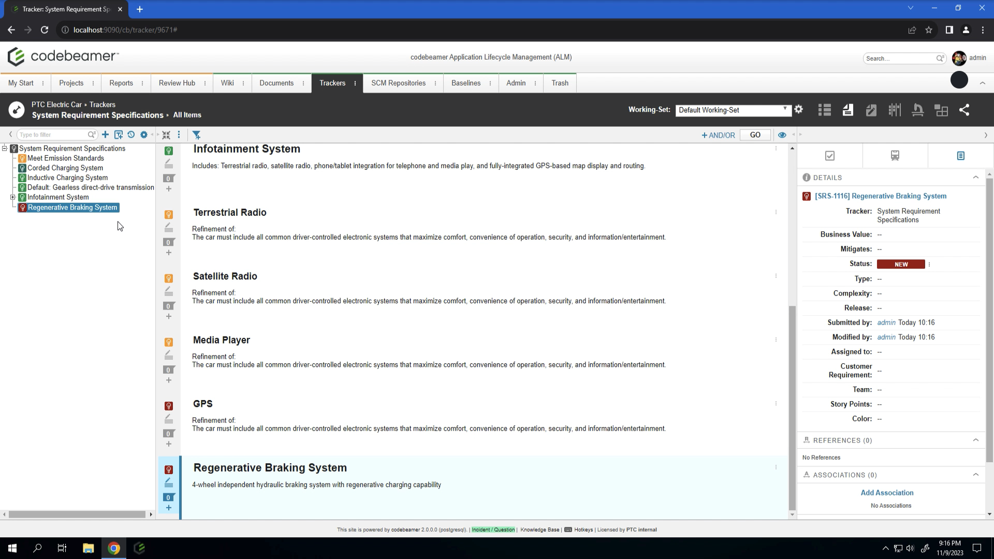Click the pencil edit icon beside GPS
This screenshot has width=994, height=559.
(x=169, y=419)
